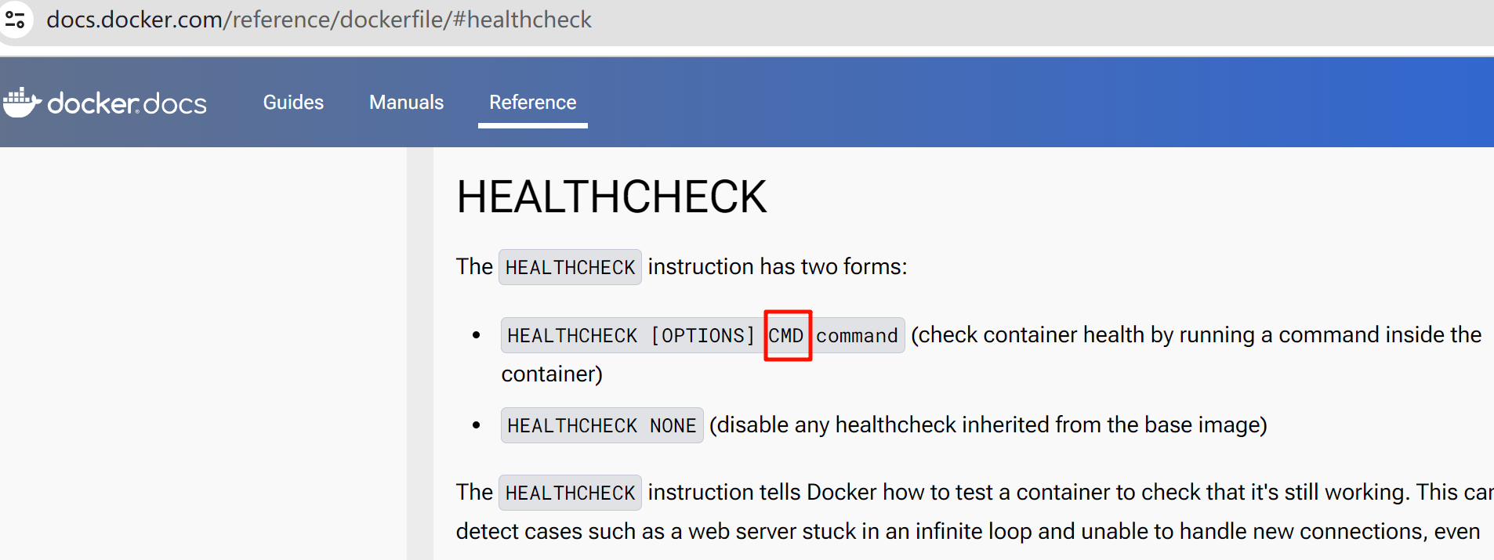Open the Guides navigation item
The height and width of the screenshot is (560, 1494).
pos(293,103)
